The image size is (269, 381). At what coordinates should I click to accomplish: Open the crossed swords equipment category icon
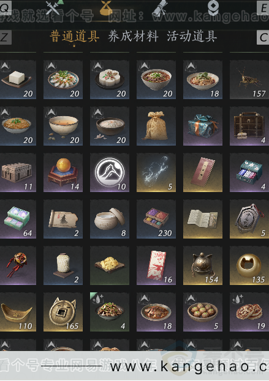click(x=53, y=8)
